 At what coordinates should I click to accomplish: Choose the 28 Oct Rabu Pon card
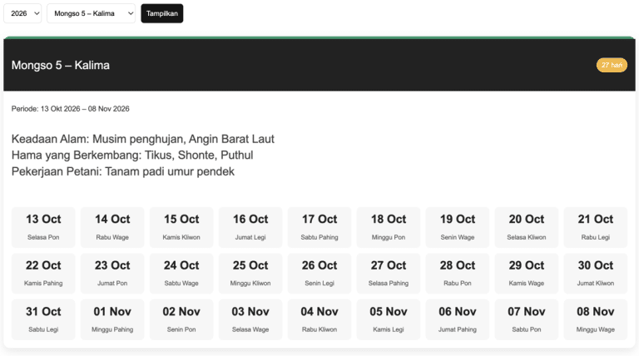click(x=458, y=274)
